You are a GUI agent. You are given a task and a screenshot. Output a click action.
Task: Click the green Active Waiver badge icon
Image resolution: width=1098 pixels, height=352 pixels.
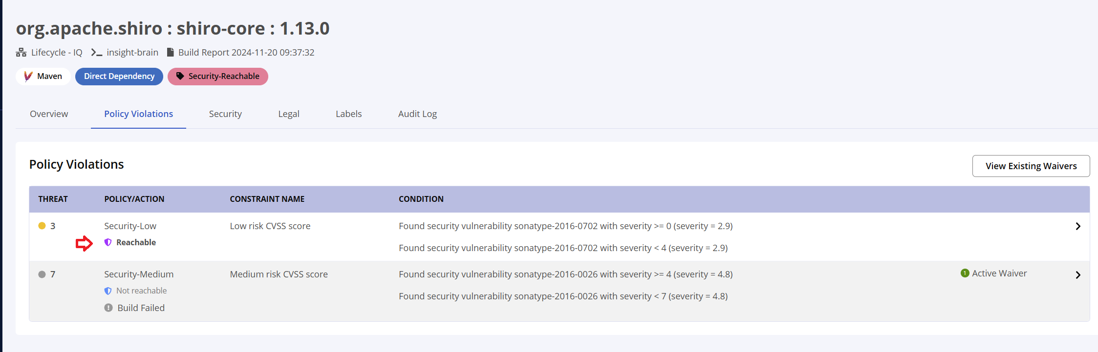pyautogui.click(x=965, y=273)
